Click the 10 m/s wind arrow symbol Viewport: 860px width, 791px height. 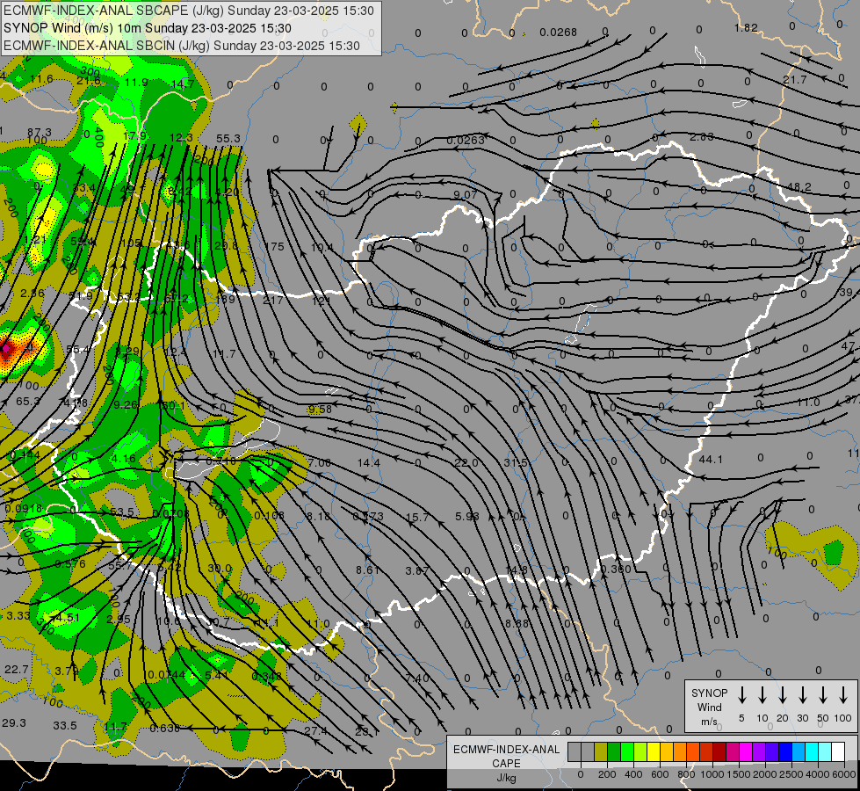[762, 695]
